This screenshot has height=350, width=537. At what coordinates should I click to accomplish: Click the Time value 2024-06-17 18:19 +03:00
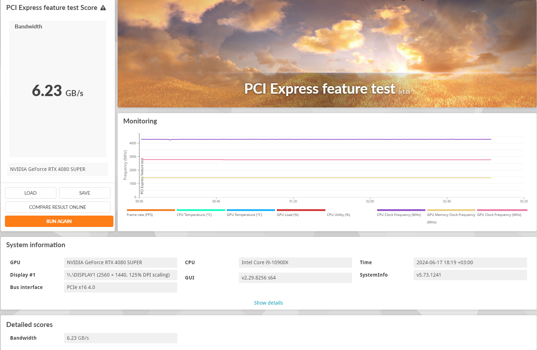click(x=470, y=262)
